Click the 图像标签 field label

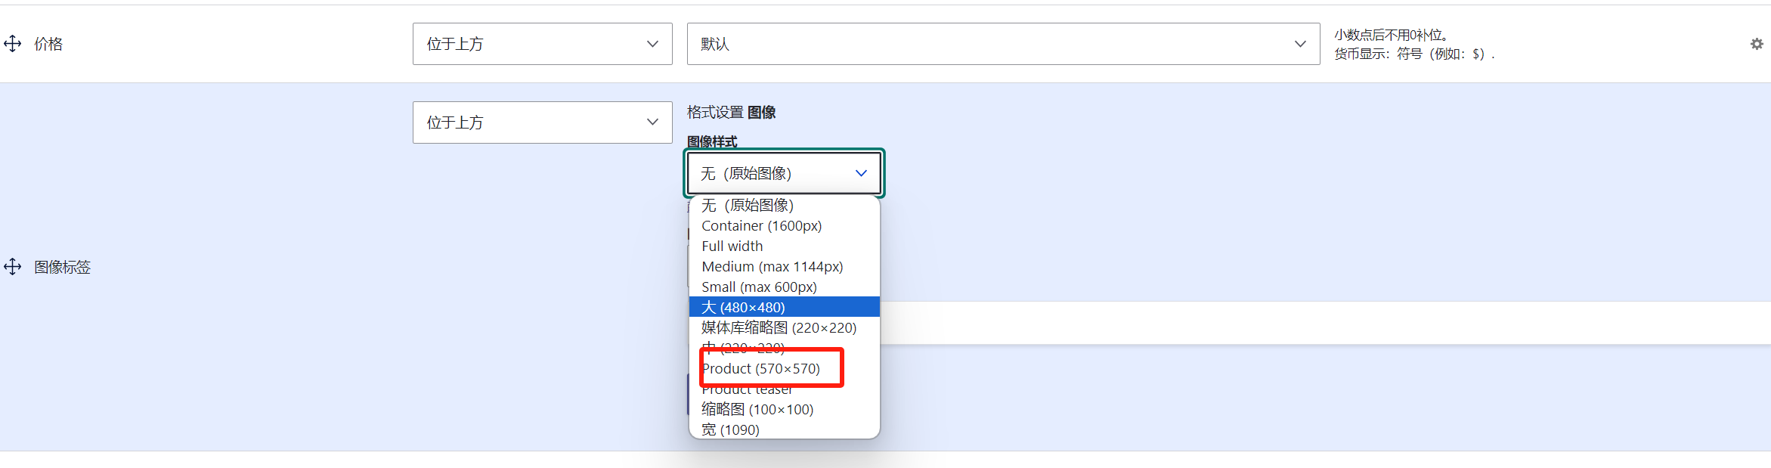(62, 267)
